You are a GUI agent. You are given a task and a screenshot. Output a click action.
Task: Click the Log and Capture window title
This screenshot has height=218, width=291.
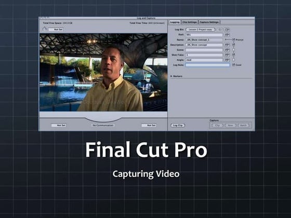point(146,18)
